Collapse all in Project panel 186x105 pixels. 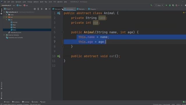(42, 9)
